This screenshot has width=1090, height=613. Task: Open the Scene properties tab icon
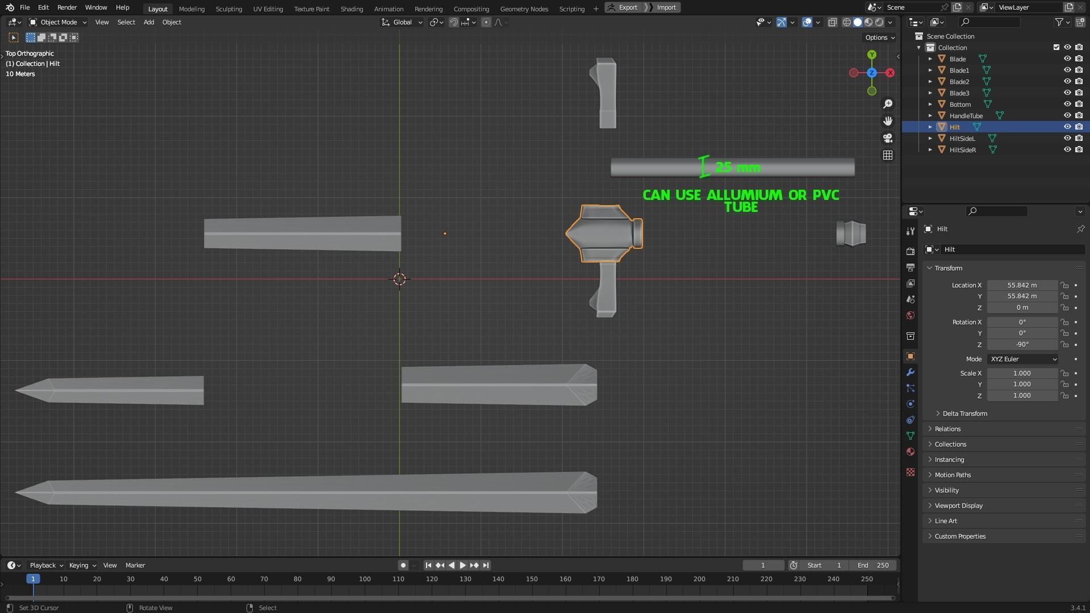911,299
